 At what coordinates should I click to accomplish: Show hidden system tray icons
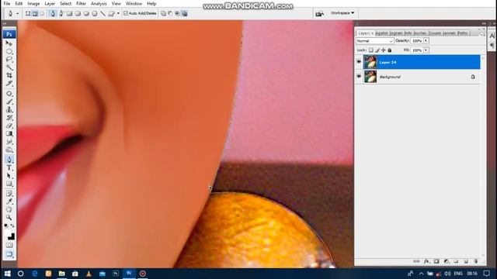pyautogui.click(x=421, y=274)
